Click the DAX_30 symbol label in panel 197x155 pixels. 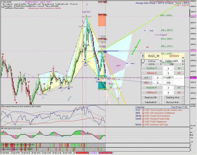click(154, 56)
